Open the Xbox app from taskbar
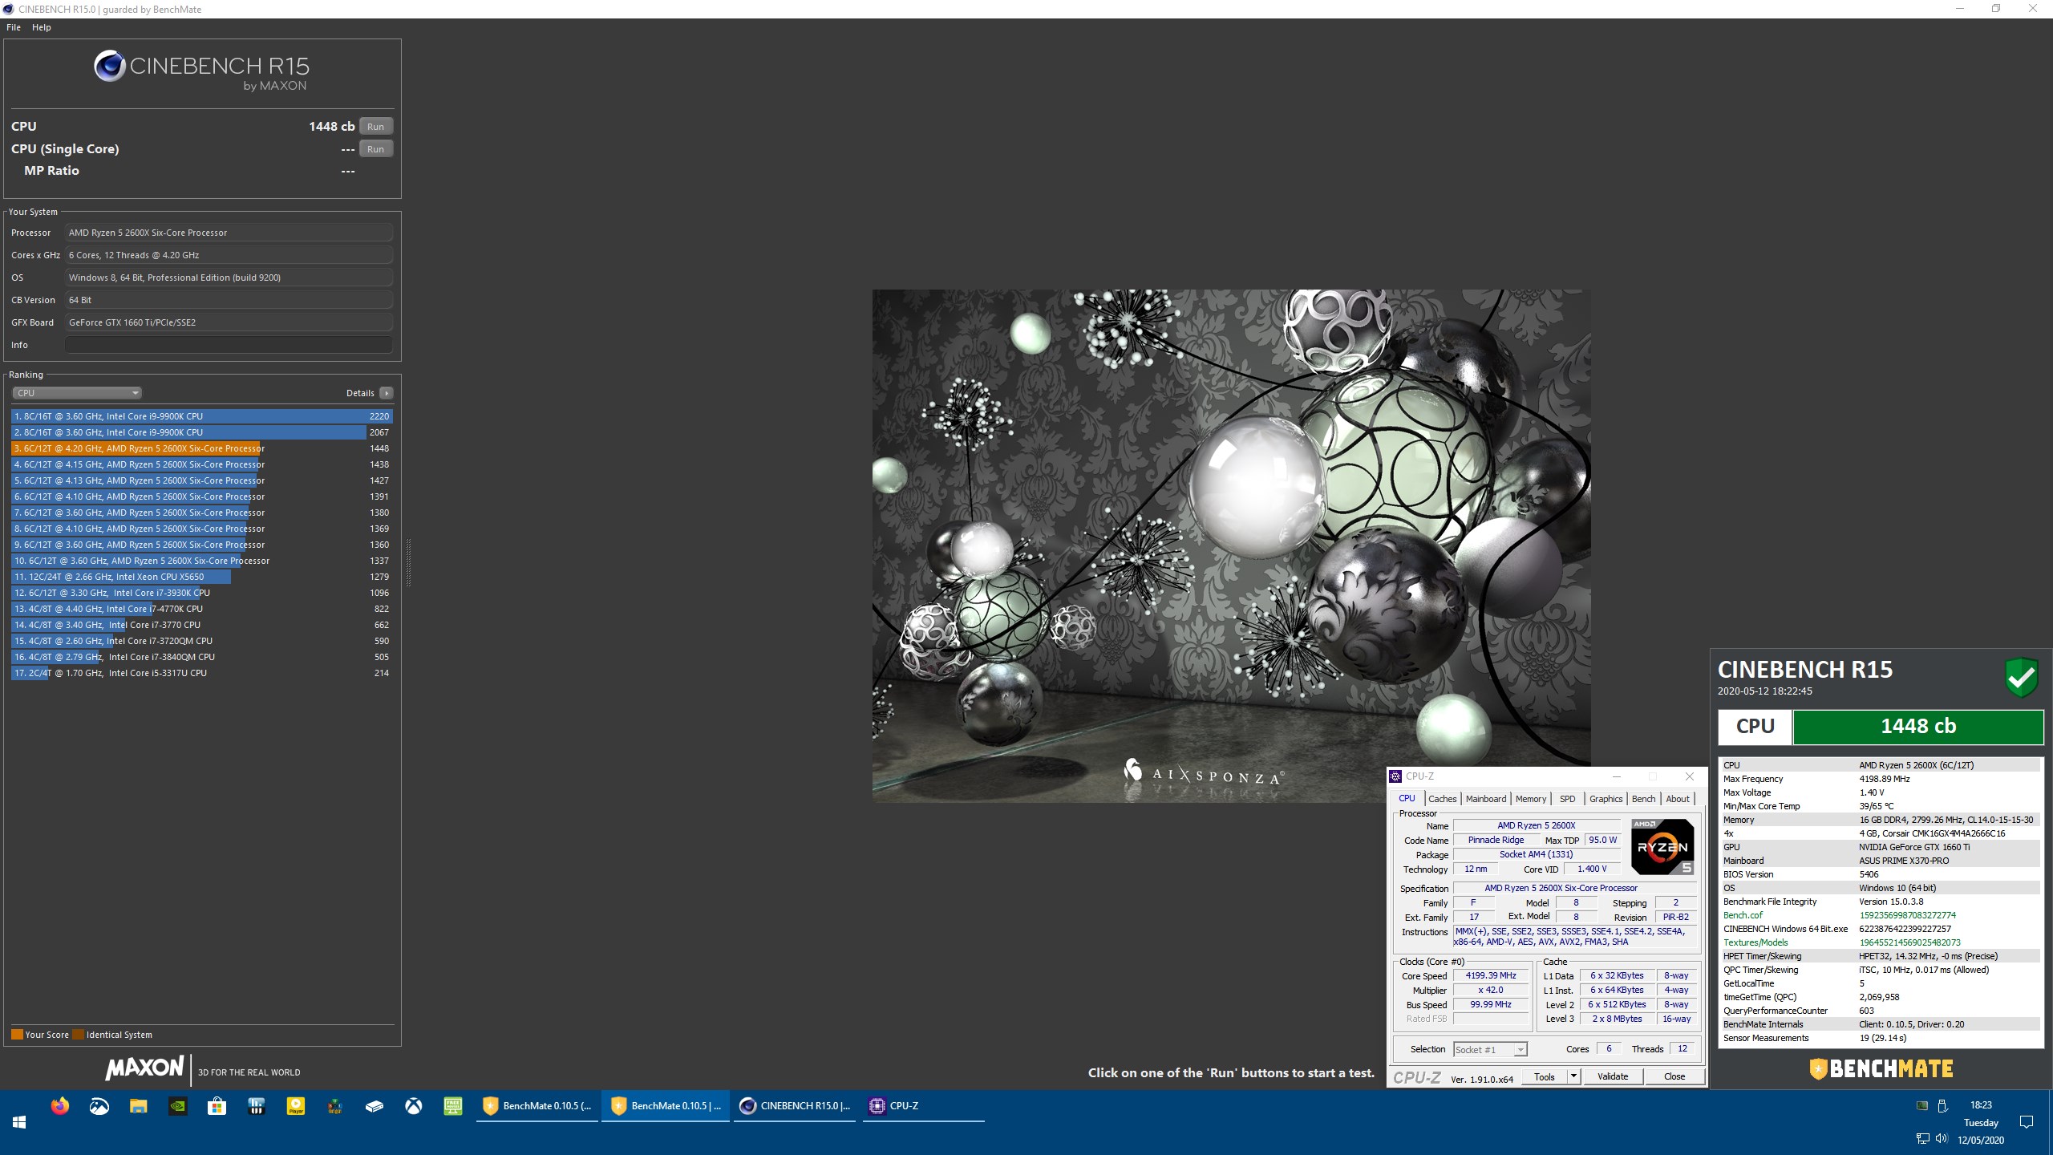This screenshot has height=1155, width=2053. pyautogui.click(x=414, y=1106)
